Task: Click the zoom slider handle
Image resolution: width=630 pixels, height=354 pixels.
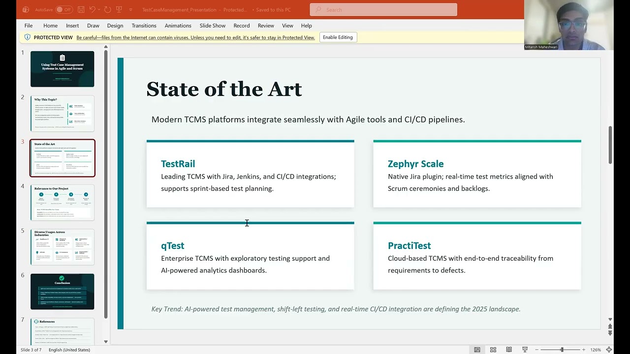Action: (562, 350)
